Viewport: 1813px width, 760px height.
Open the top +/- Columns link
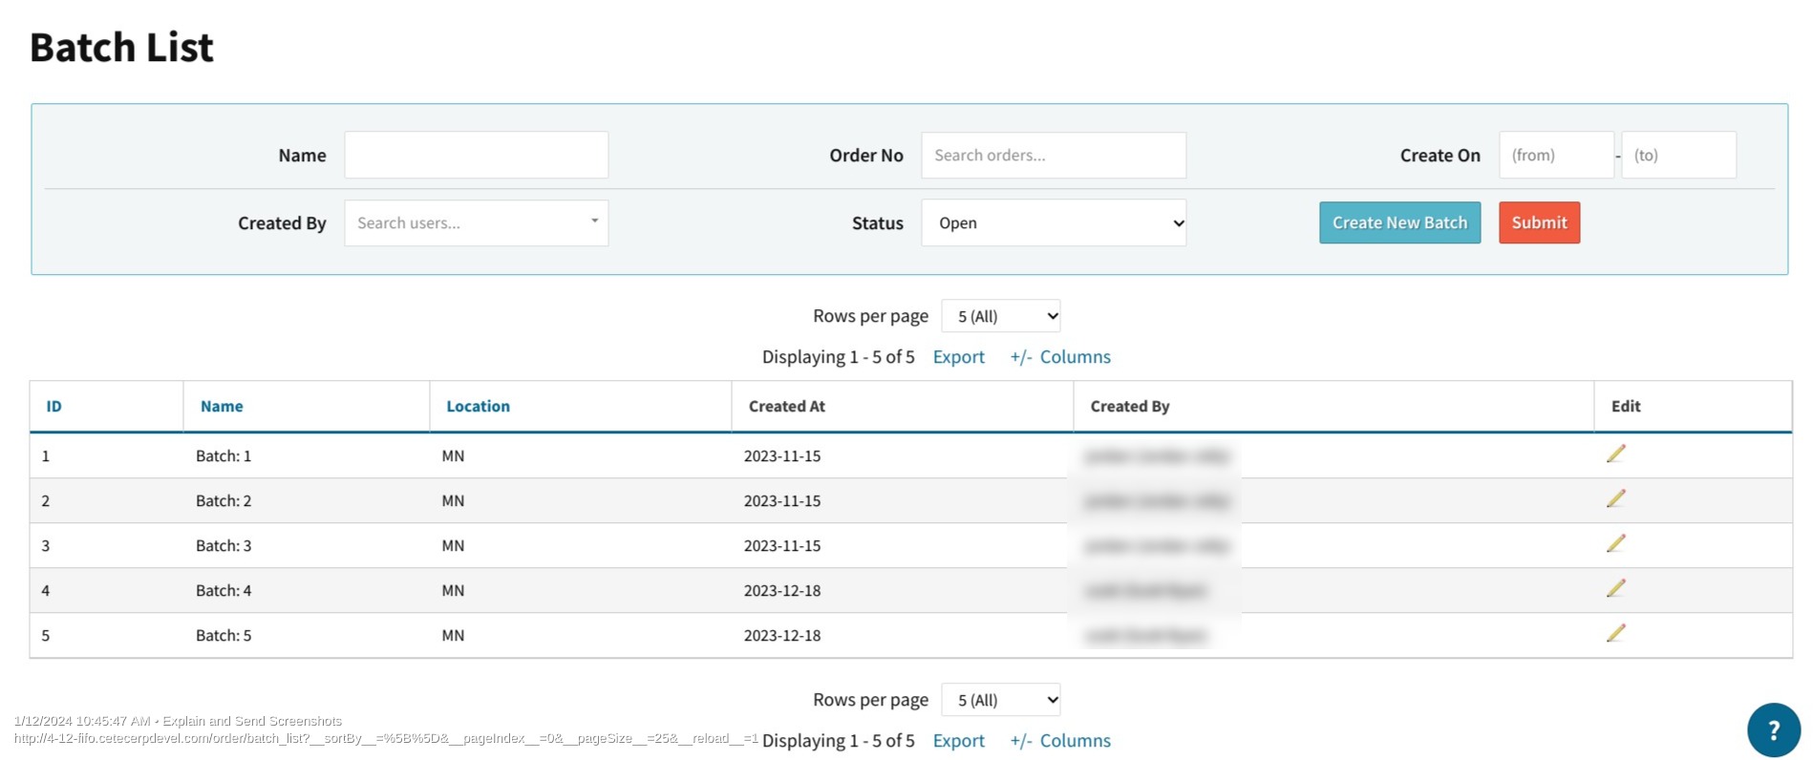click(x=1060, y=357)
